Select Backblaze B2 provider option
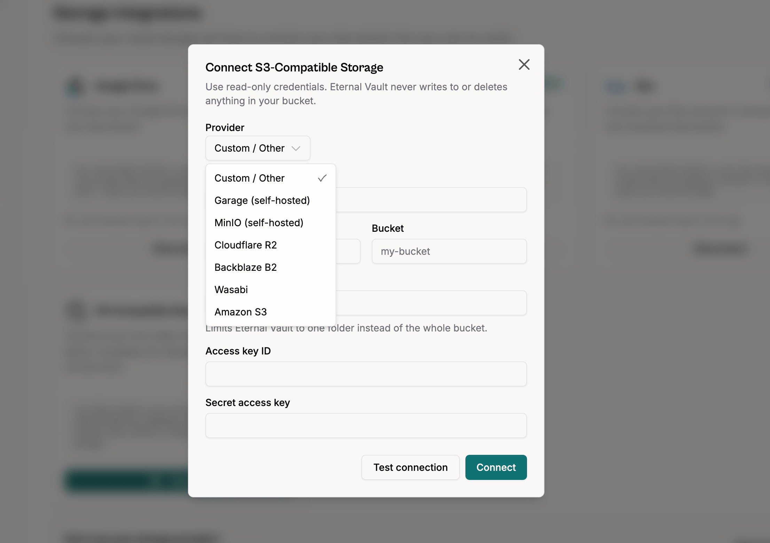 pyautogui.click(x=270, y=267)
